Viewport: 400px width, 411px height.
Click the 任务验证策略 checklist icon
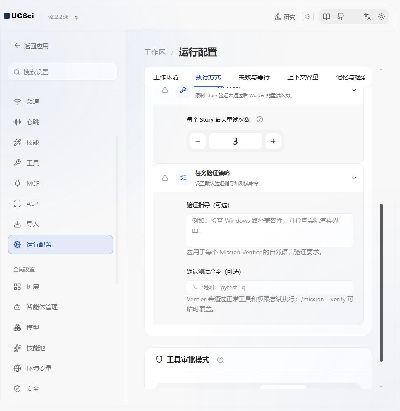coord(183,178)
